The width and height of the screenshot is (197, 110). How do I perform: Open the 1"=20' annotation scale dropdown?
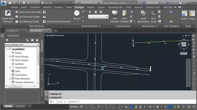149,107
